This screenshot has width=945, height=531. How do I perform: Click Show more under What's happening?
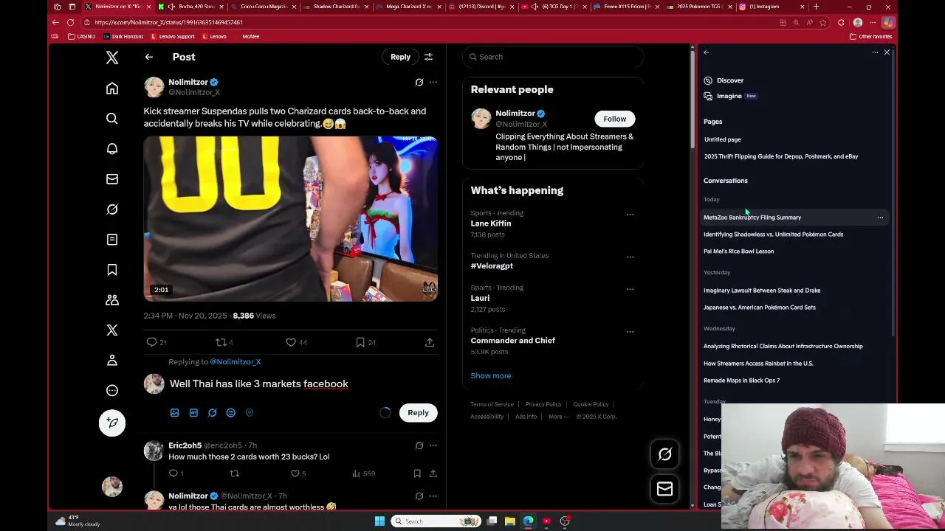click(x=491, y=375)
